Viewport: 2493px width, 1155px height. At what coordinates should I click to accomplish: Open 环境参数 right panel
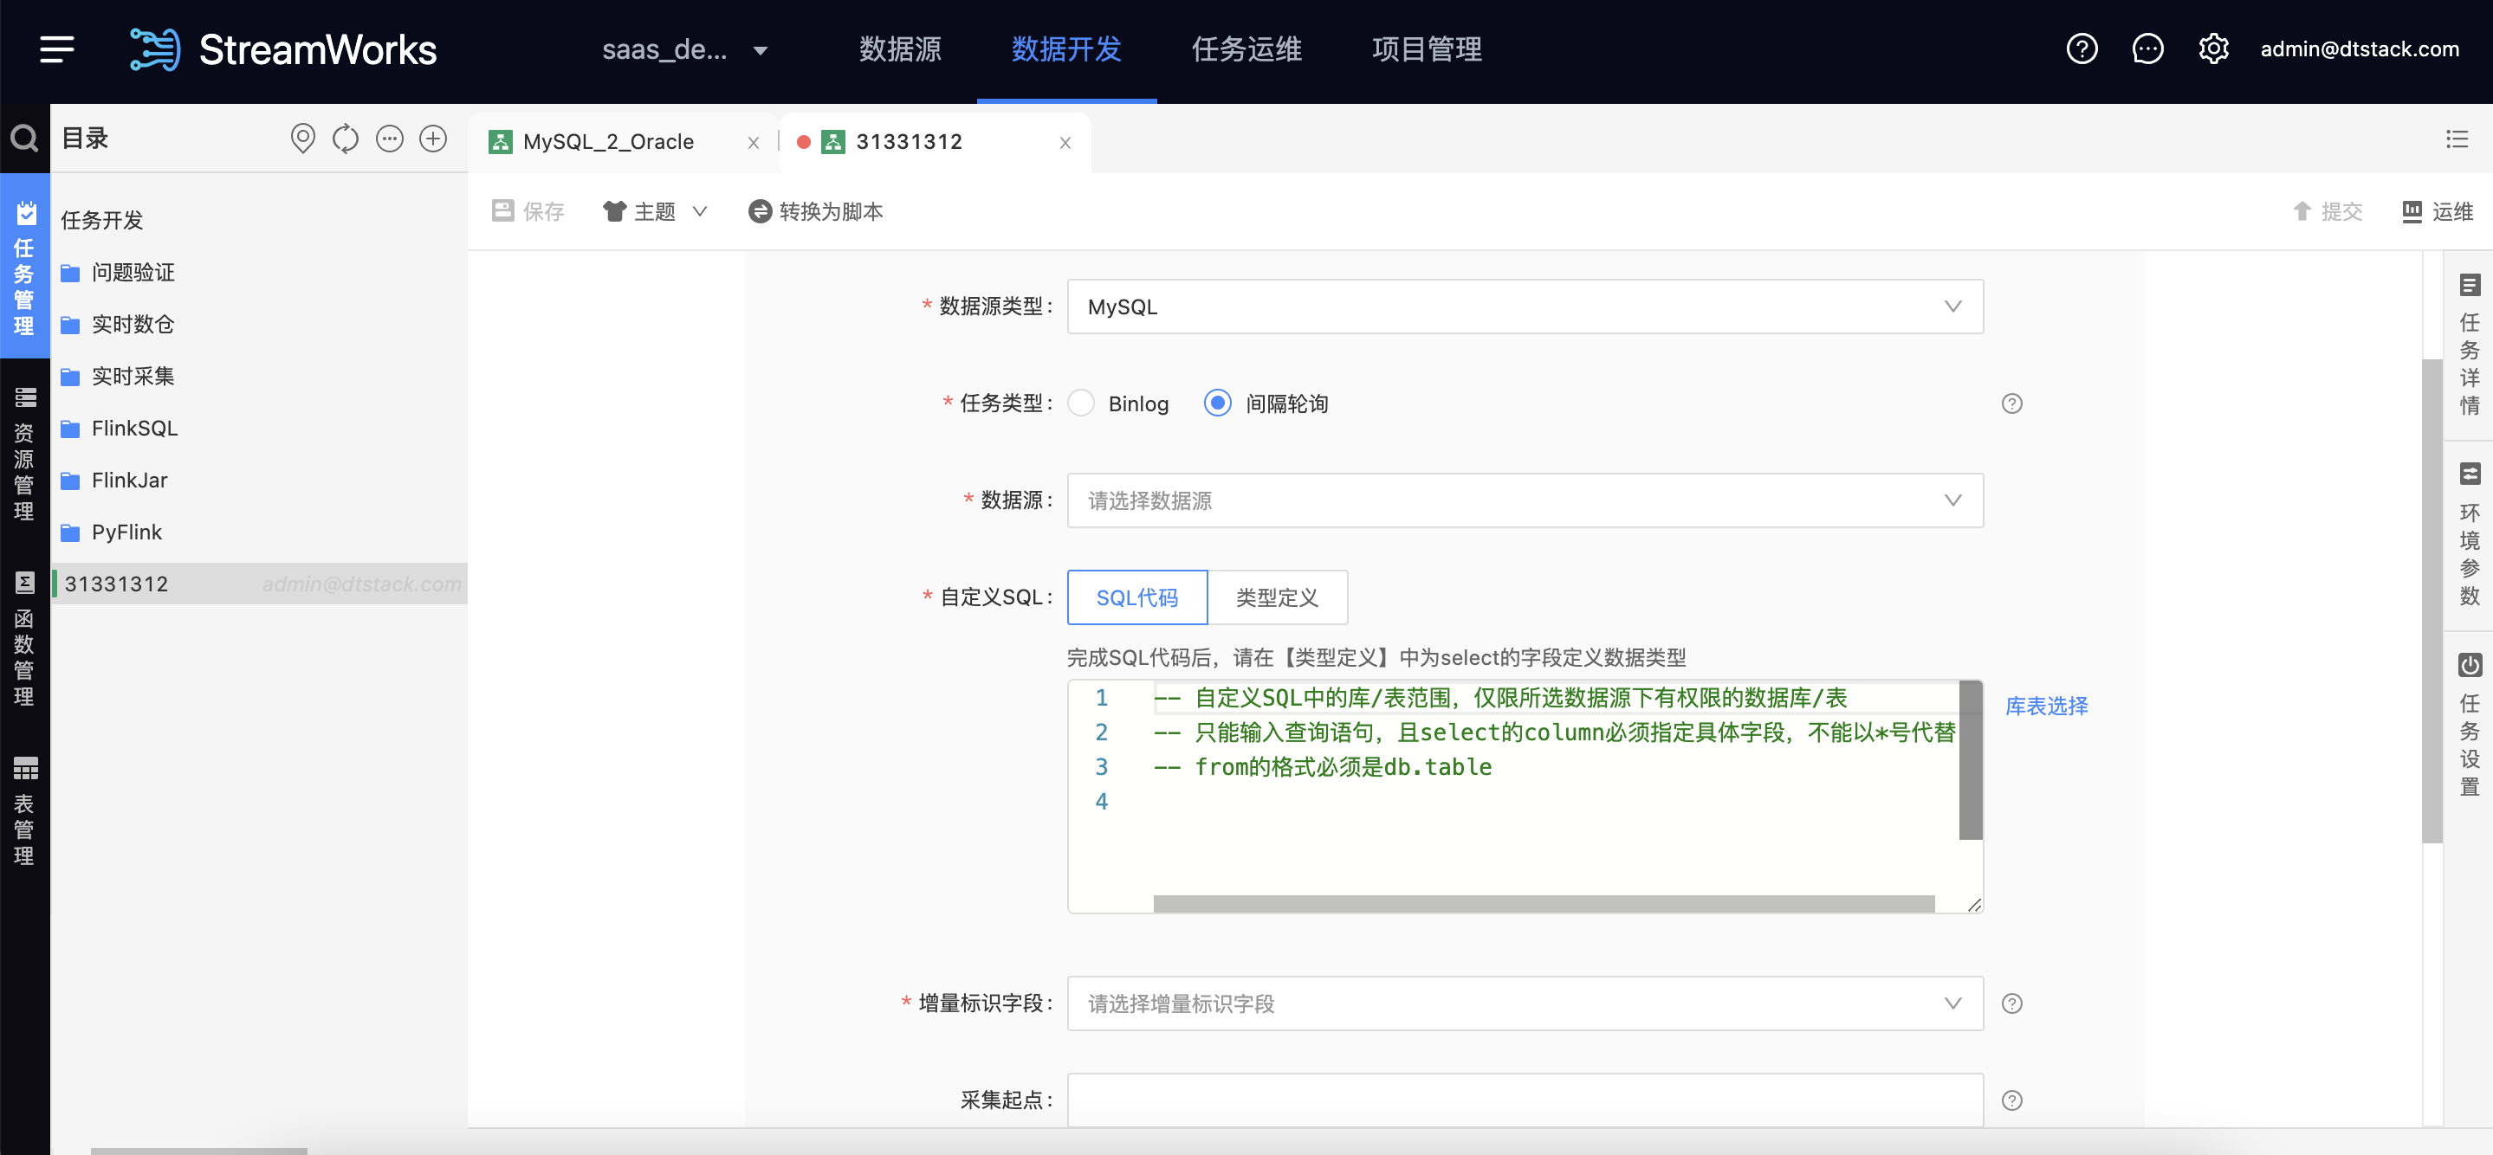(2469, 534)
